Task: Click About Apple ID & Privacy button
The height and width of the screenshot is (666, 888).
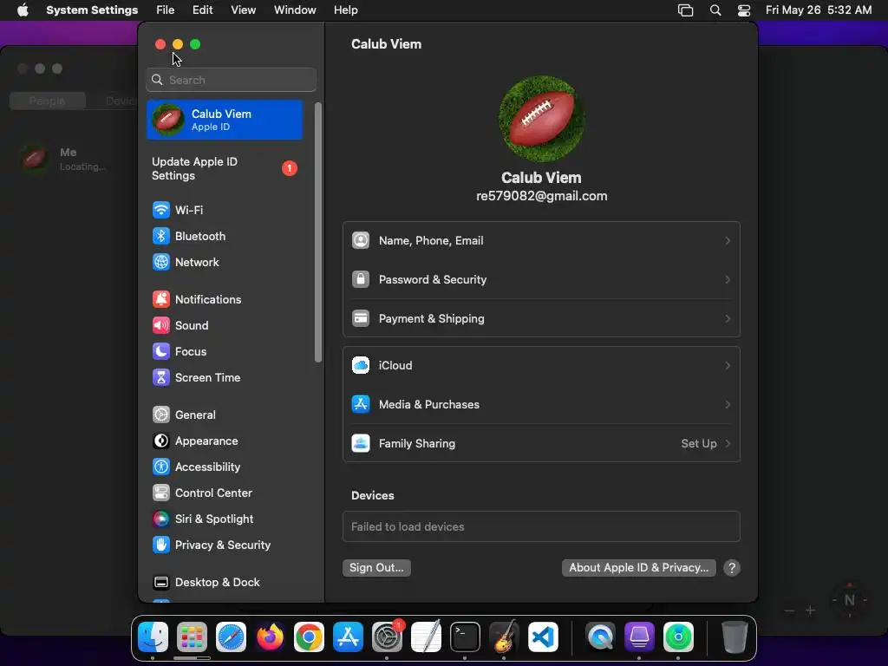Action: click(x=639, y=568)
